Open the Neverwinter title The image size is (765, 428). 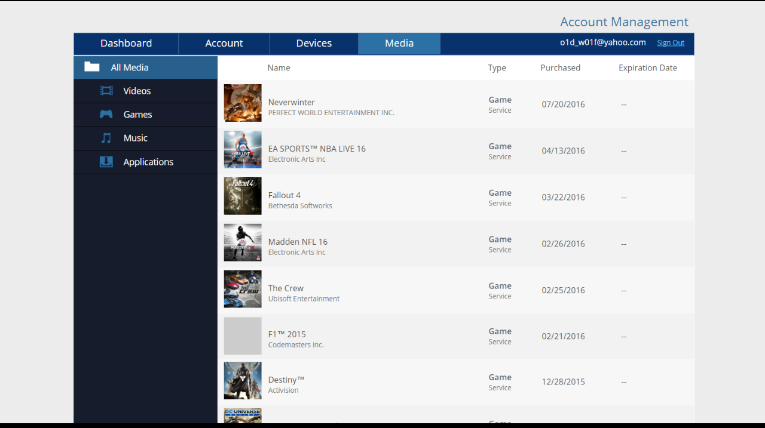click(x=291, y=102)
